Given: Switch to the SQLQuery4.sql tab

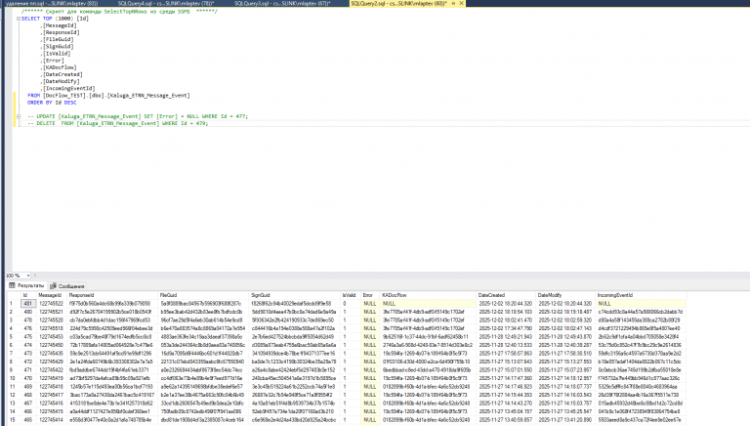Looking at the screenshot, I should point(165,3).
